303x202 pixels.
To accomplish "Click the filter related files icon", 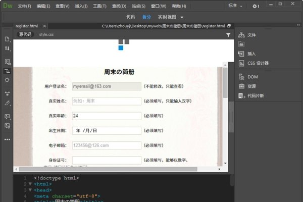I will pos(228,35).
